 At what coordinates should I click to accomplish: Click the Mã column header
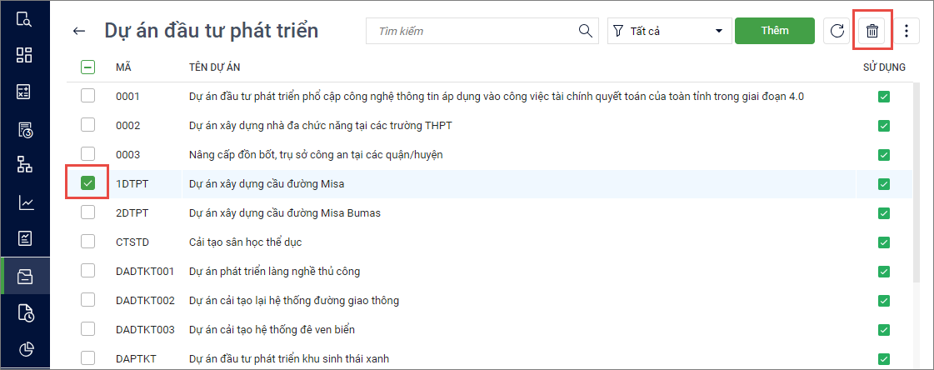123,67
